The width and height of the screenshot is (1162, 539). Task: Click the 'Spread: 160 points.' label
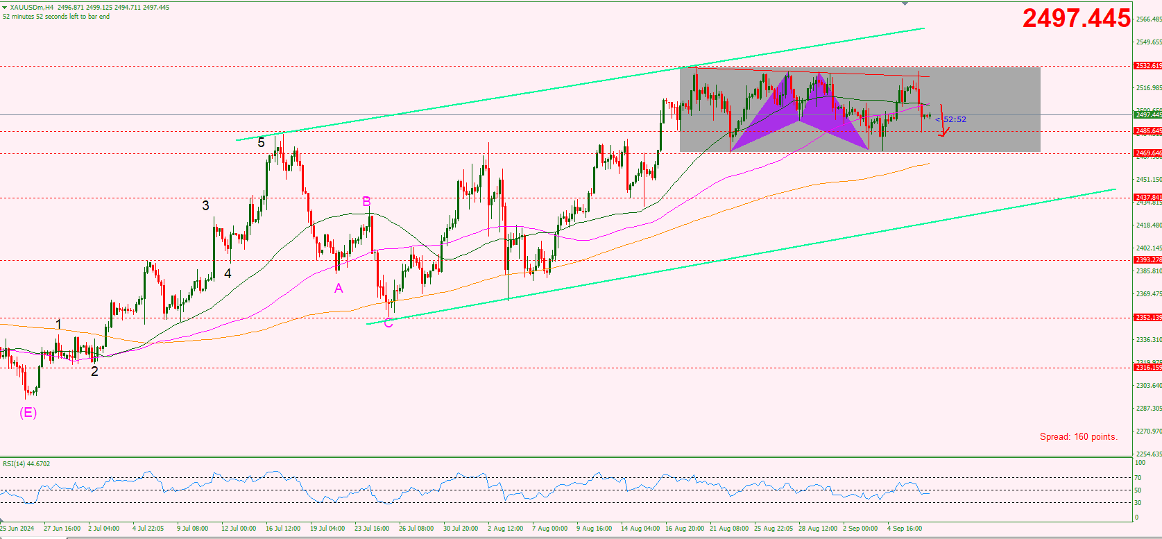[1079, 436]
